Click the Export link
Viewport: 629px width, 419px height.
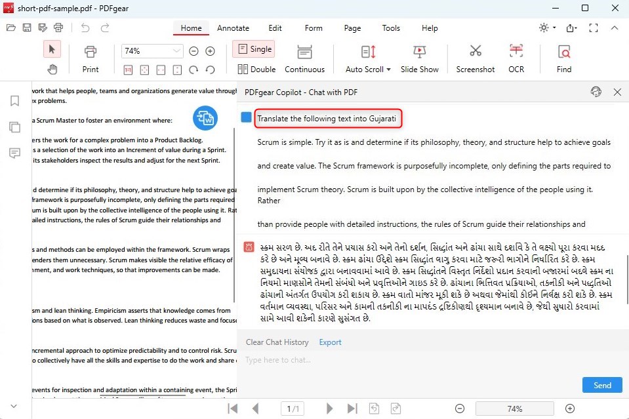point(330,342)
